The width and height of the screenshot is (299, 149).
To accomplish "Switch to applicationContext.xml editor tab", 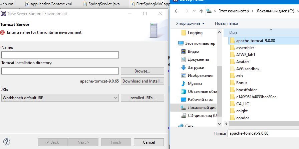I will 49,4.
